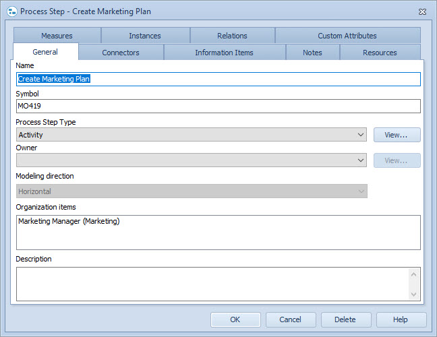Switch to the Measures tab

pyautogui.click(x=57, y=36)
